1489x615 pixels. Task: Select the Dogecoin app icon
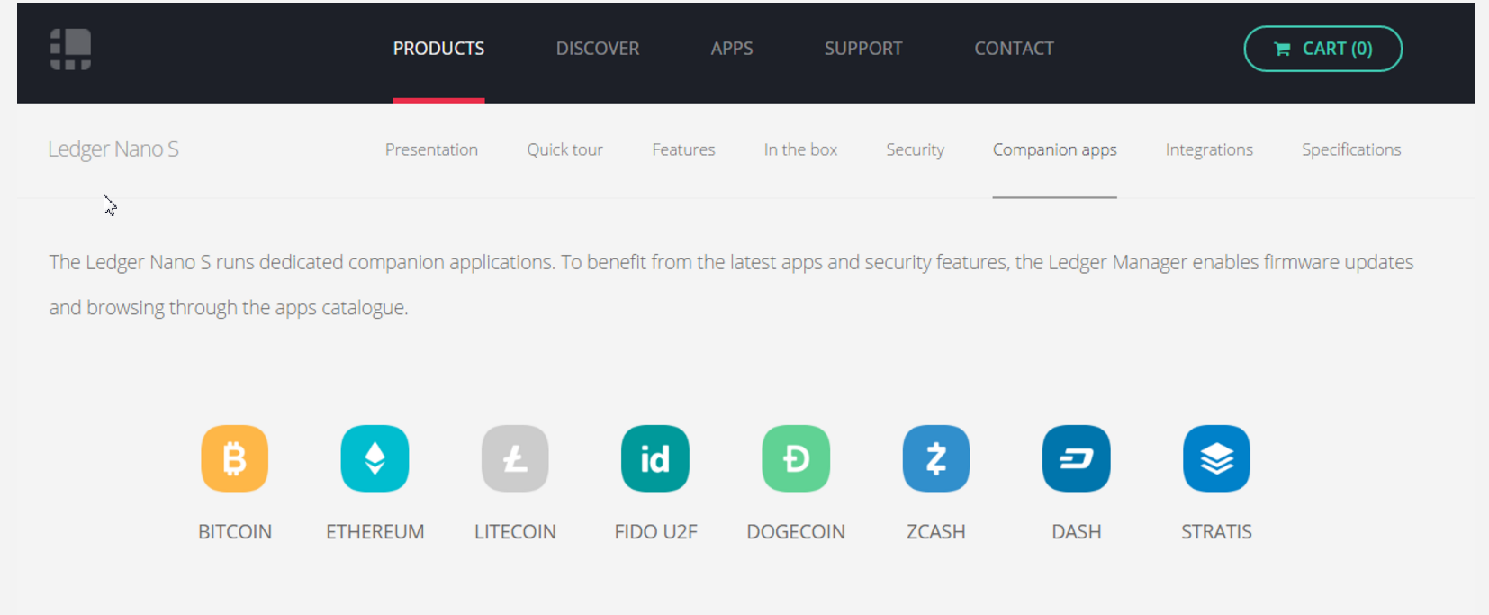[x=796, y=458]
